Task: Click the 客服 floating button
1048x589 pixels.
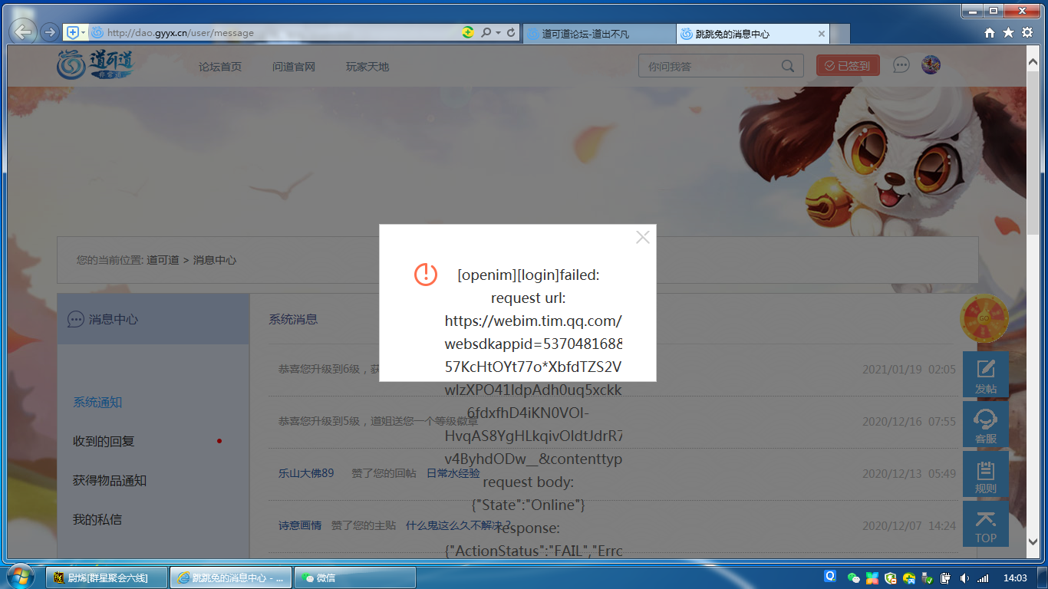Action: [x=986, y=425]
